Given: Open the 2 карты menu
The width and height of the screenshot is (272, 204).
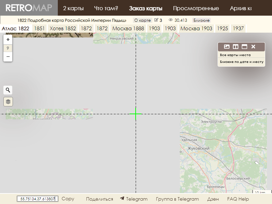Looking at the screenshot, I should coord(73,8).
